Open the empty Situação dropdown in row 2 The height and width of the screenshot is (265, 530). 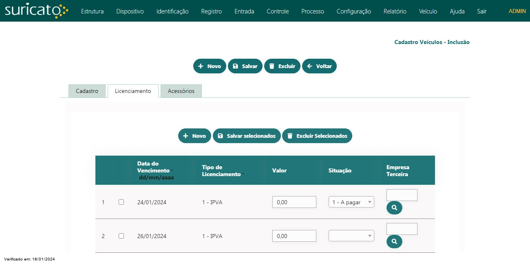[x=351, y=236]
